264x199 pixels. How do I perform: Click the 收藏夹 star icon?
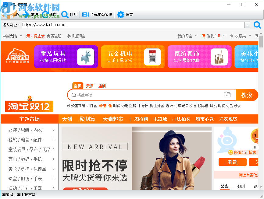point(232,36)
